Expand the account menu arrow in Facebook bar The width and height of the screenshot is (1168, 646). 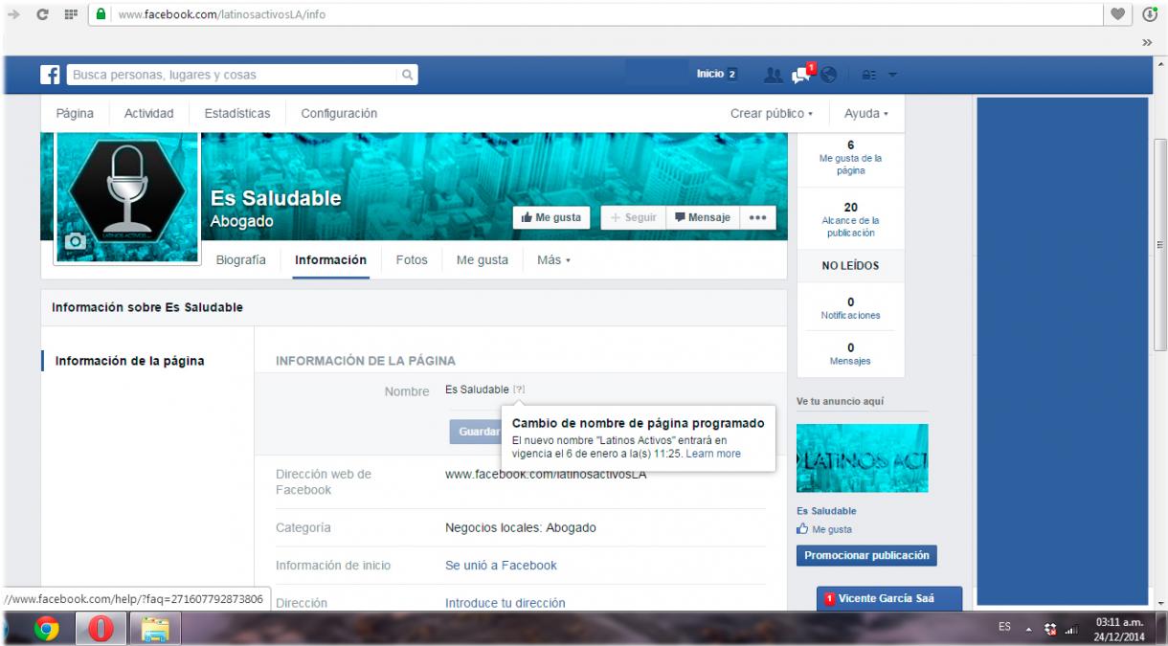[892, 75]
